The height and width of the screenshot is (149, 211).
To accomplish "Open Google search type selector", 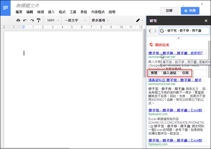I will pyautogui.click(x=163, y=31).
